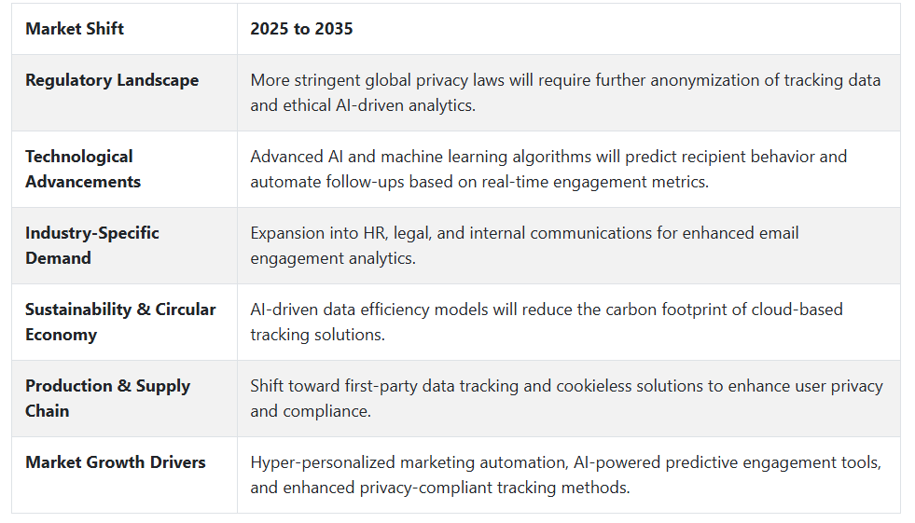Click the 'Sustainability & Circular Economy' label

(x=120, y=322)
